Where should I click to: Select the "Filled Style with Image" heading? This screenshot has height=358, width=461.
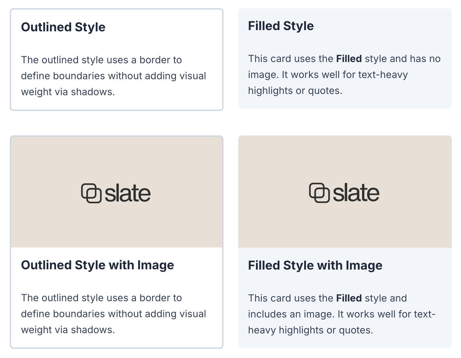(x=315, y=265)
